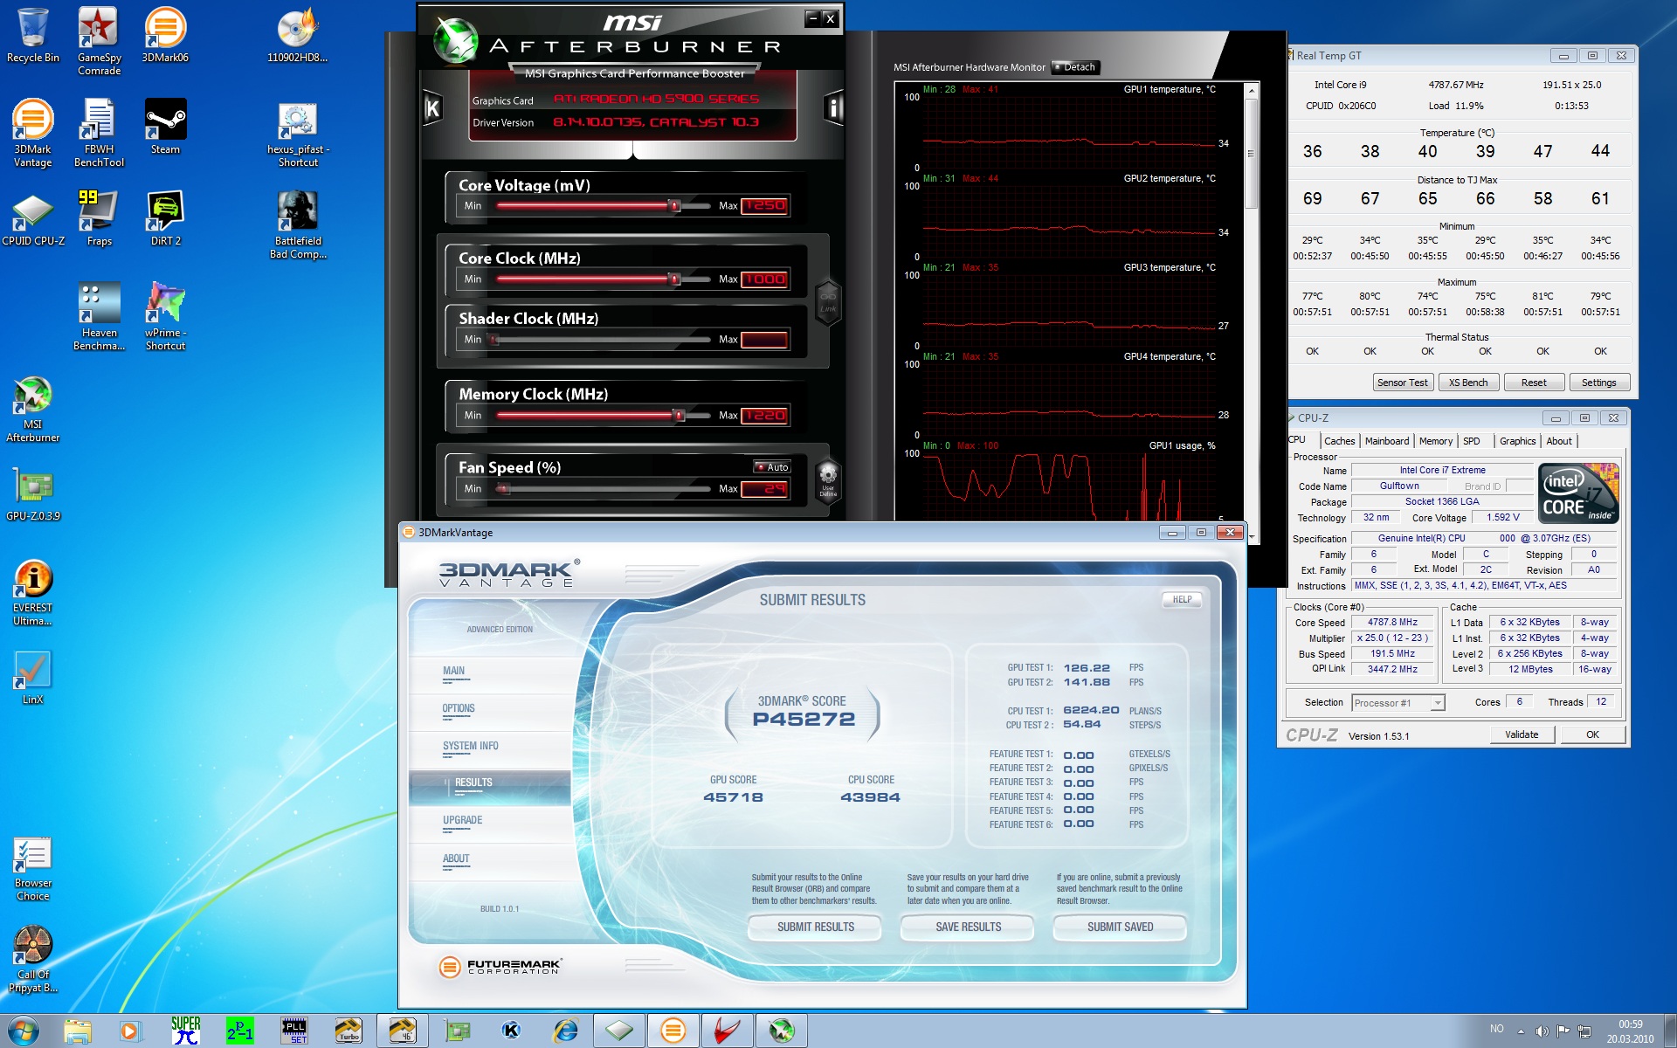This screenshot has width=1677, height=1048.
Task: Click the SAVE RESULTS button
Action: (968, 927)
